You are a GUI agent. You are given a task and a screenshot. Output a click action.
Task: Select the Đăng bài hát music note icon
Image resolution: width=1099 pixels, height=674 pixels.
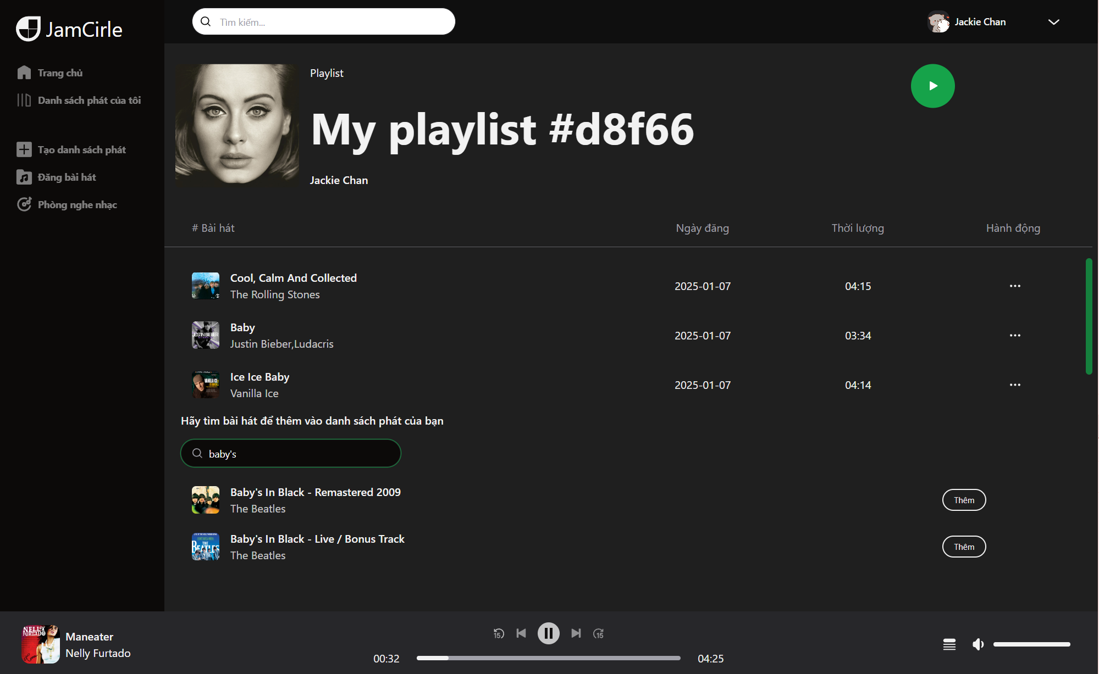(24, 176)
